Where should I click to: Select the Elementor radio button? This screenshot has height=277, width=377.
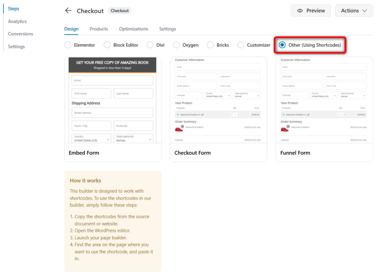pos(68,45)
